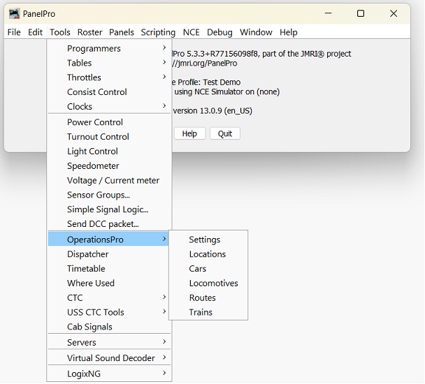Open the Virtual Sound Decoder submenu

[x=110, y=357]
